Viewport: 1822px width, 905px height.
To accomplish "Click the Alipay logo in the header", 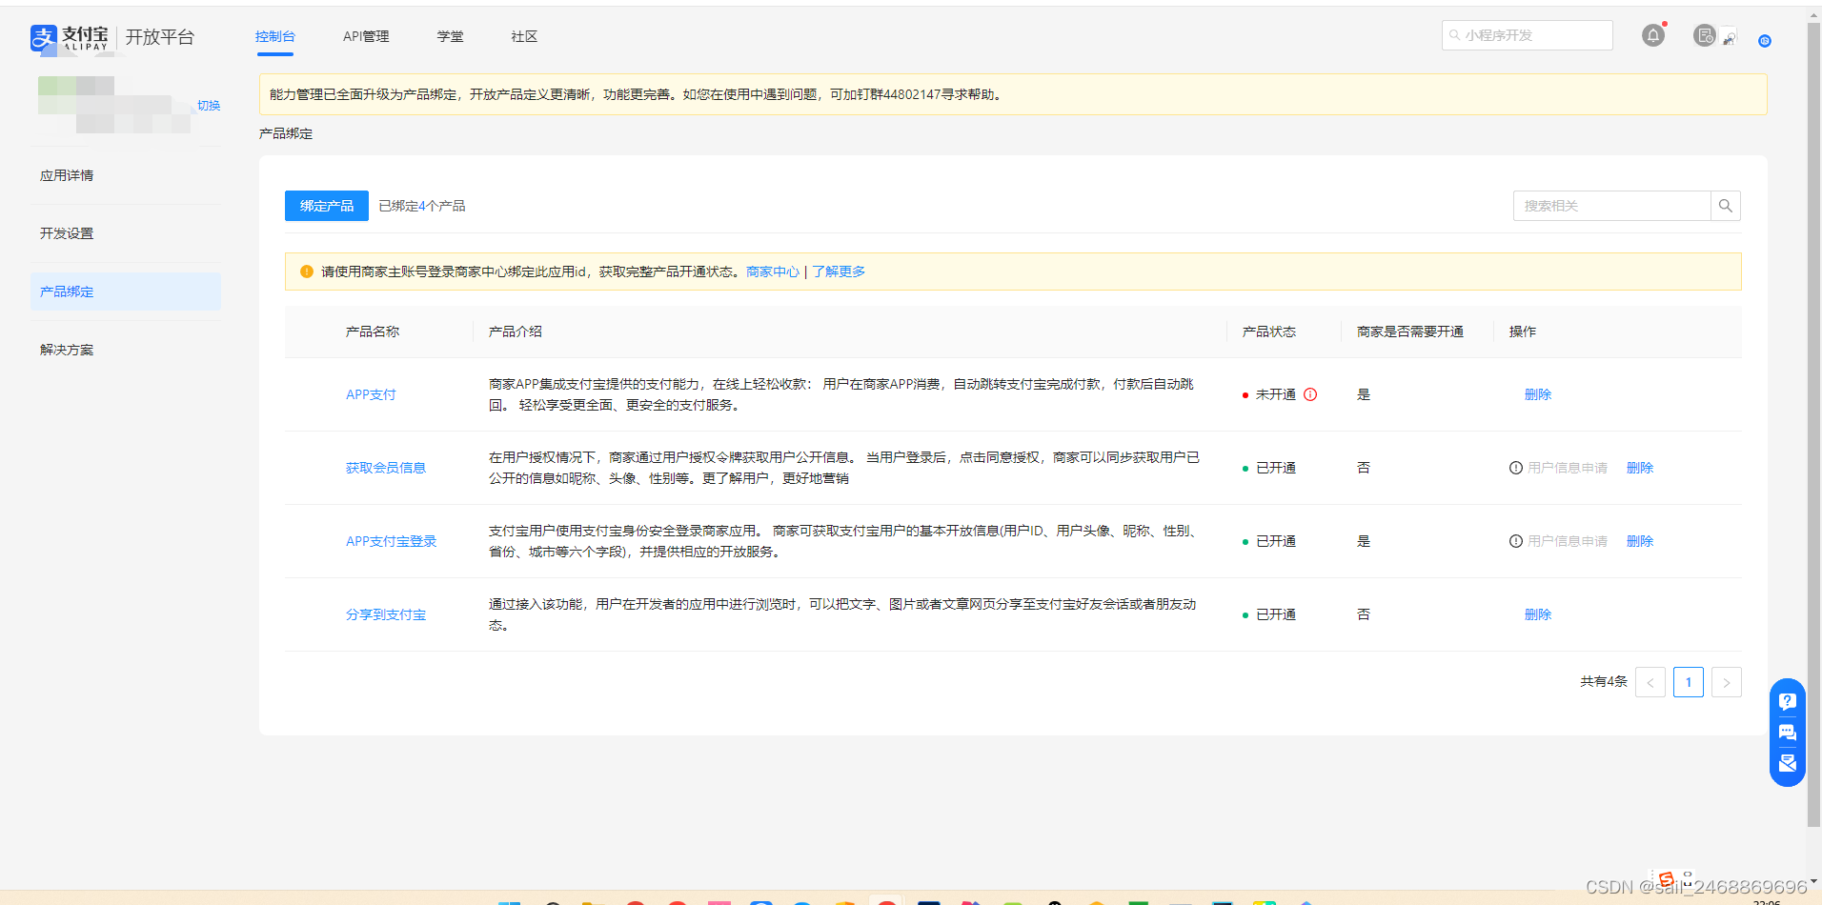I will point(70,37).
